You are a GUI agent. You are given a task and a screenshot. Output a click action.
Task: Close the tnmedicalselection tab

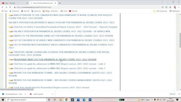[x=55, y=3]
